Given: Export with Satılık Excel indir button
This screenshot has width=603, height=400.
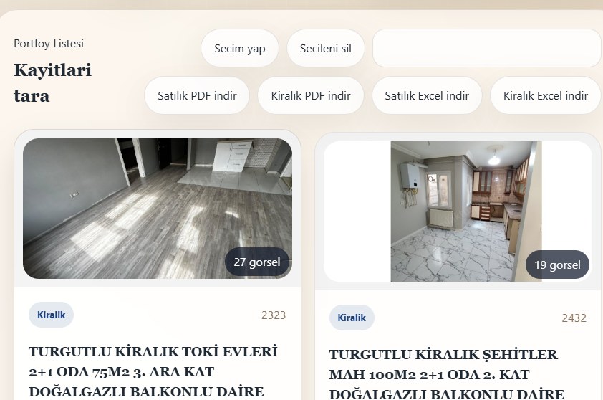Looking at the screenshot, I should [427, 95].
